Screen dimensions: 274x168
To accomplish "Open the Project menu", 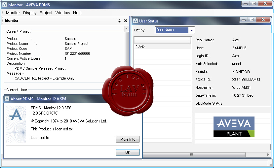I will (x=46, y=13).
